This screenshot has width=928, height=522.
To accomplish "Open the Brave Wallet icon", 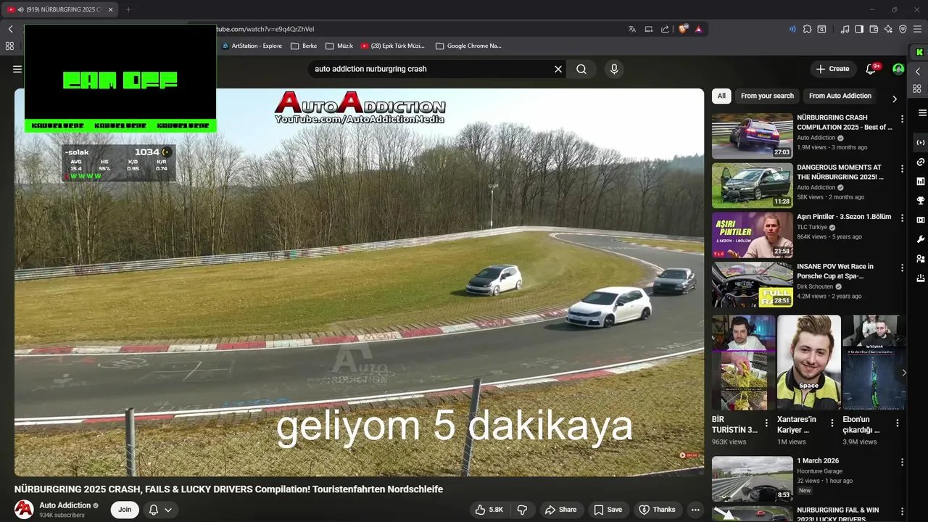I will [x=874, y=29].
